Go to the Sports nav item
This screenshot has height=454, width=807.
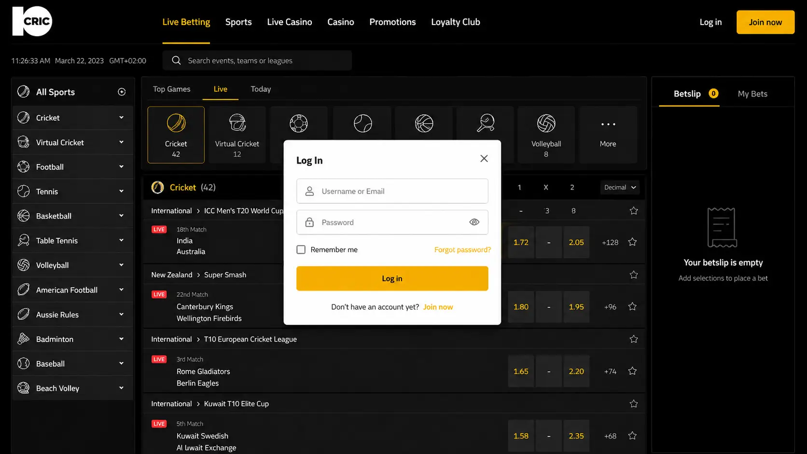pos(238,22)
